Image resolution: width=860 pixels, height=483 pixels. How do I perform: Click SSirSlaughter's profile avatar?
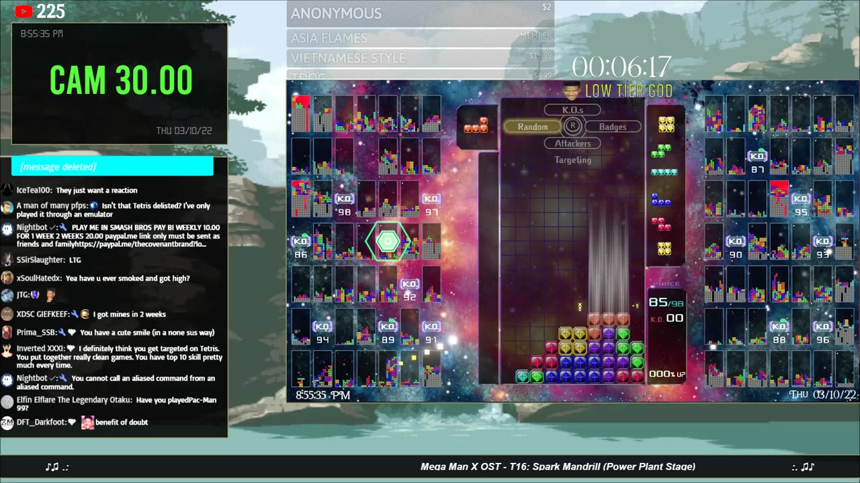pos(7,260)
